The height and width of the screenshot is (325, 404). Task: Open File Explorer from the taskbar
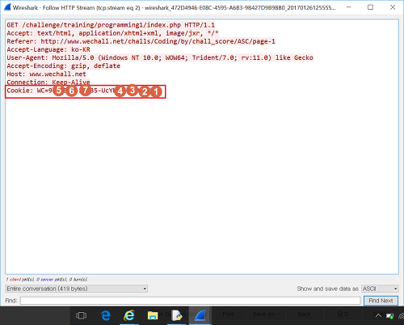pyautogui.click(x=153, y=315)
